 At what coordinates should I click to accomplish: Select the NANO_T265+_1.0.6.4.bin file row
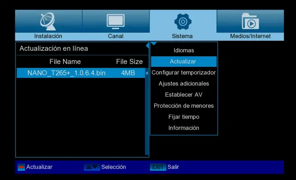click(x=81, y=73)
